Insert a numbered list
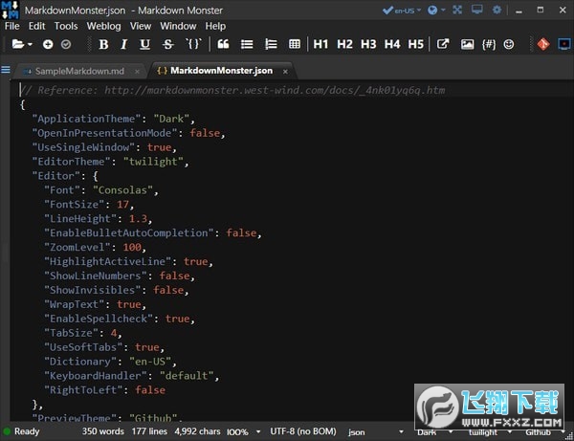This screenshot has height=441, width=574. pos(271,44)
